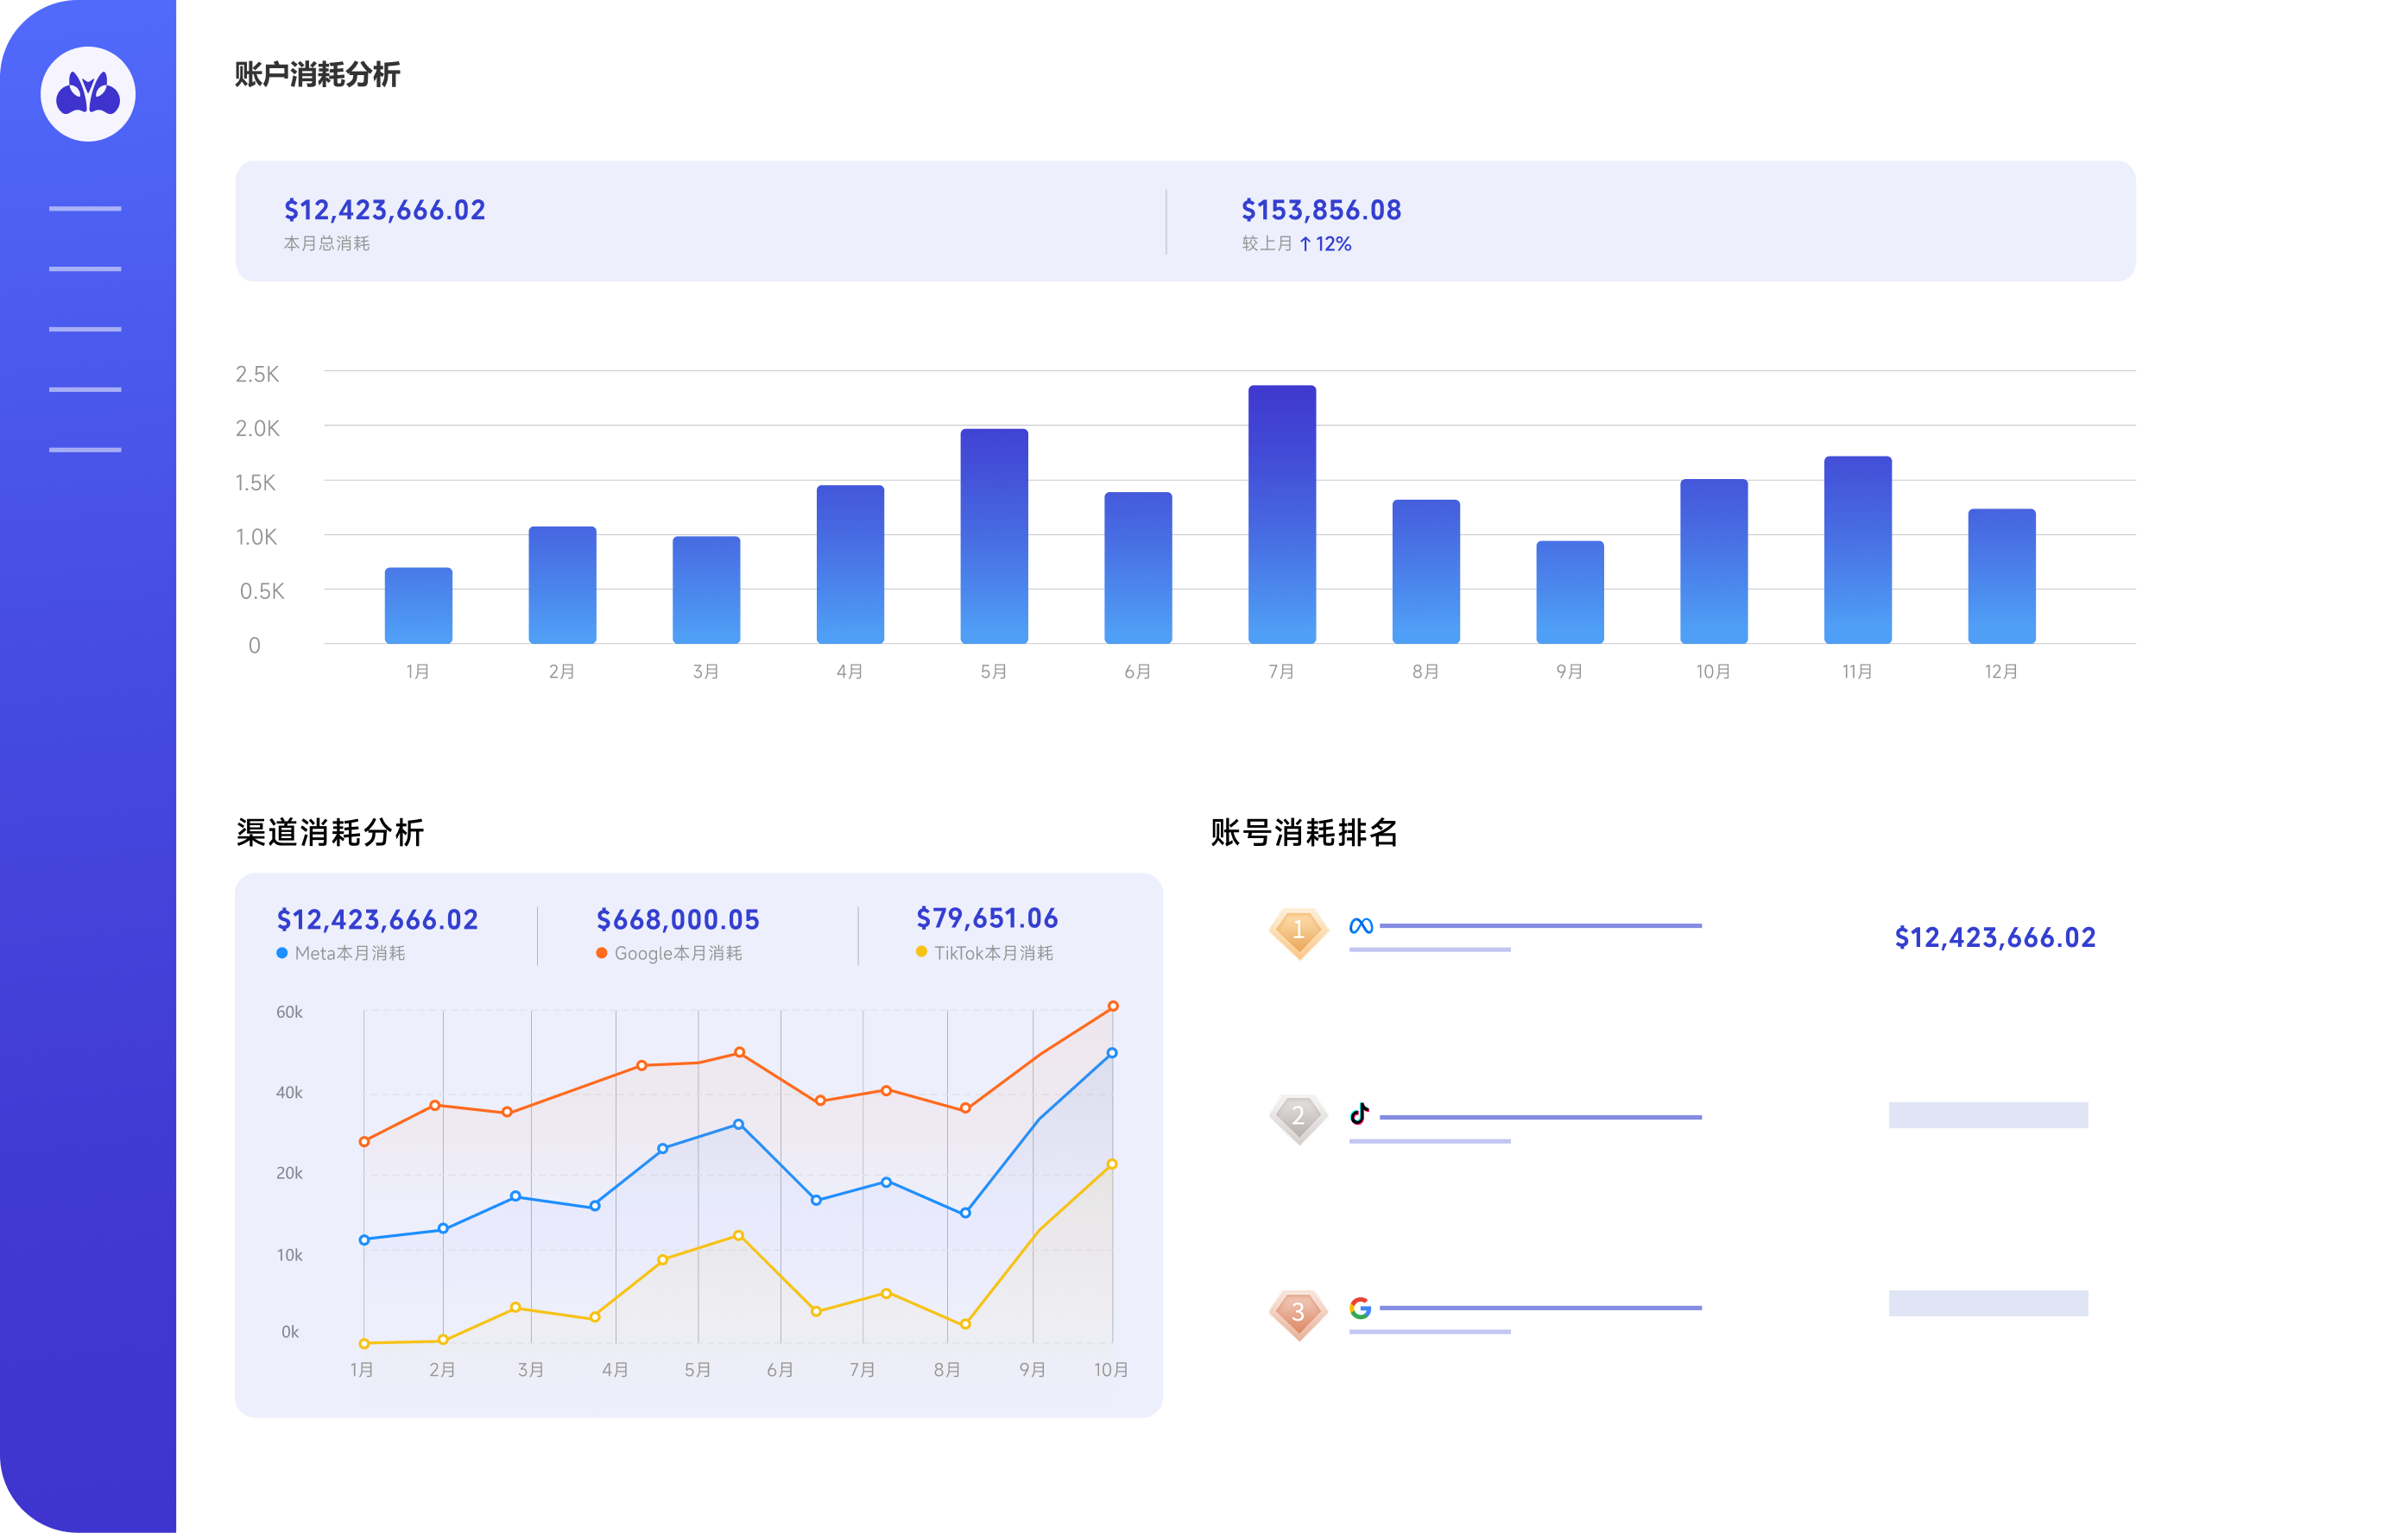This screenshot has width=2408, height=1533.
Task: Click the silver rank 2 medal badge
Action: click(1298, 1117)
